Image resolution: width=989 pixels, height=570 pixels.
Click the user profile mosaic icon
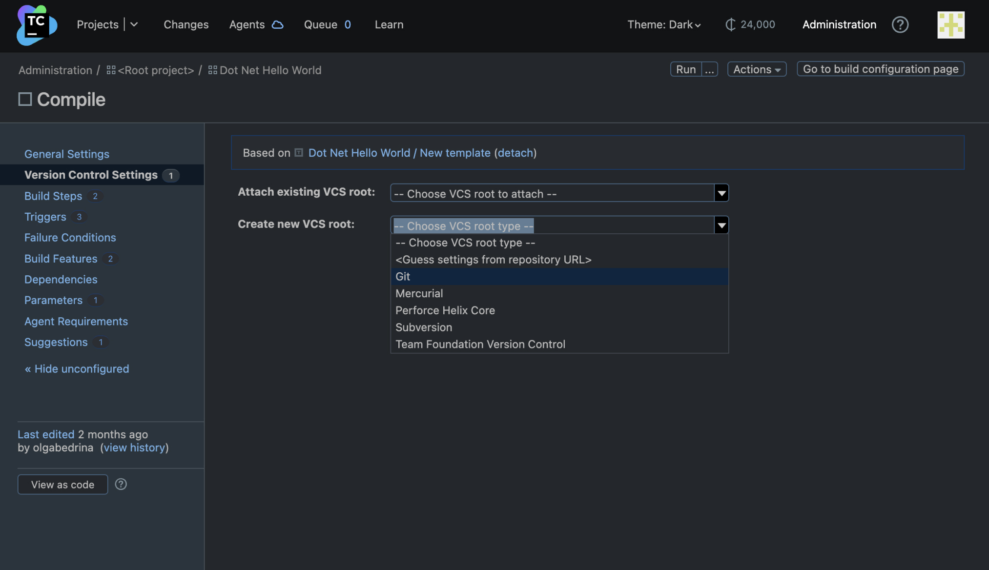(x=951, y=24)
